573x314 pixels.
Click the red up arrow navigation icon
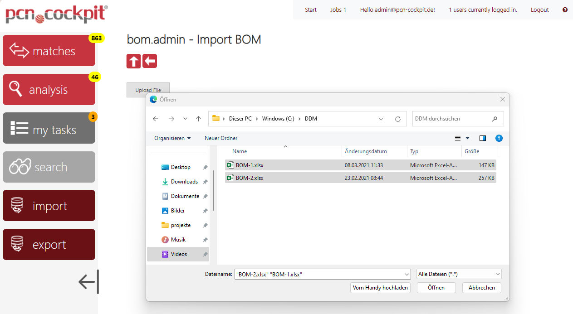(133, 61)
